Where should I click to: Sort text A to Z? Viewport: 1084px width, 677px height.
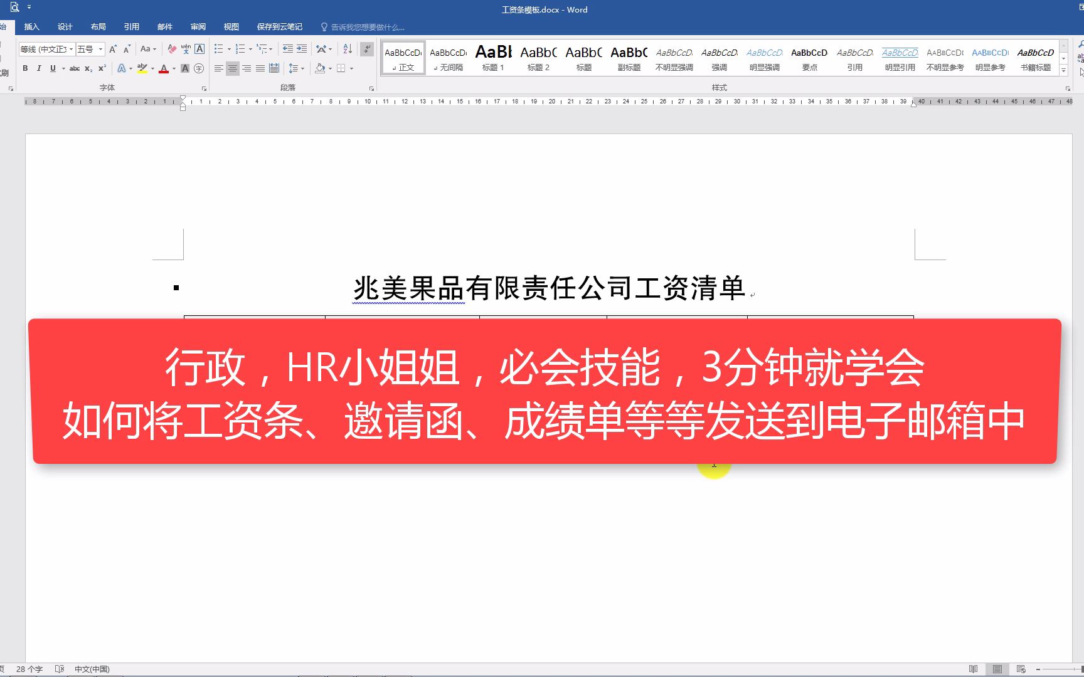tap(348, 49)
